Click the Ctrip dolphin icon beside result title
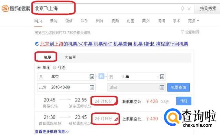The width and height of the screenshot is (220, 135). [x=37, y=44]
